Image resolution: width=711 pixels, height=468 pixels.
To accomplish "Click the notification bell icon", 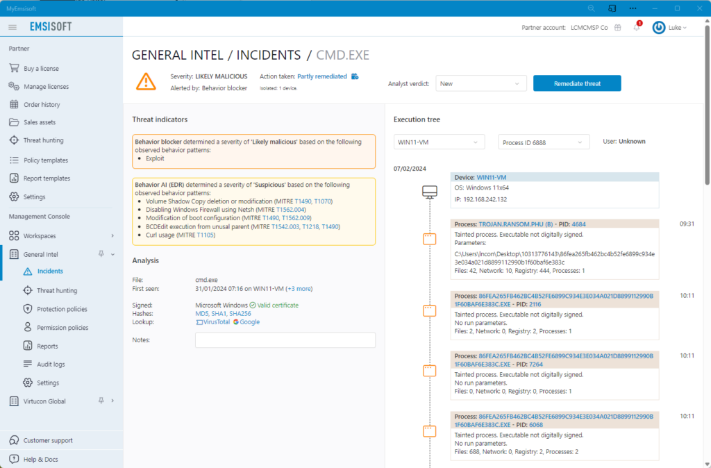I will coord(637,28).
